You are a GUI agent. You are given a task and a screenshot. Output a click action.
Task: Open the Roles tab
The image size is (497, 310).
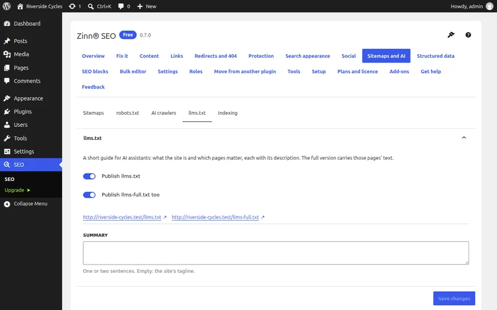196,71
